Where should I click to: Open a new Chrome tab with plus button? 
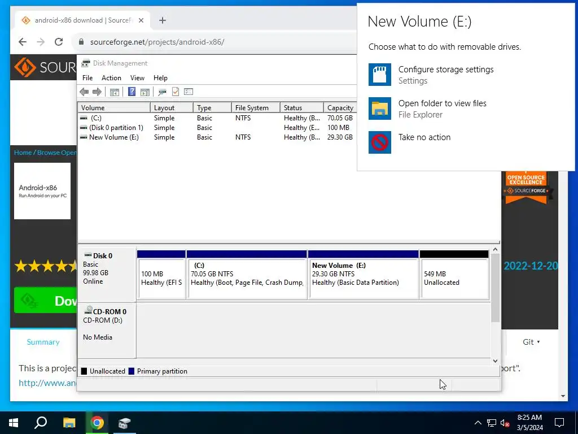coord(163,20)
